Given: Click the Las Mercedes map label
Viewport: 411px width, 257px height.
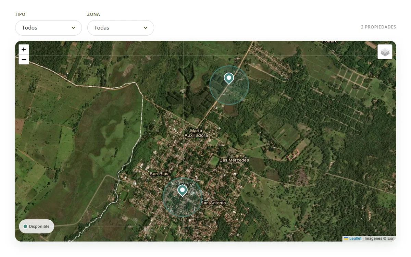Looking at the screenshot, I should (x=234, y=160).
